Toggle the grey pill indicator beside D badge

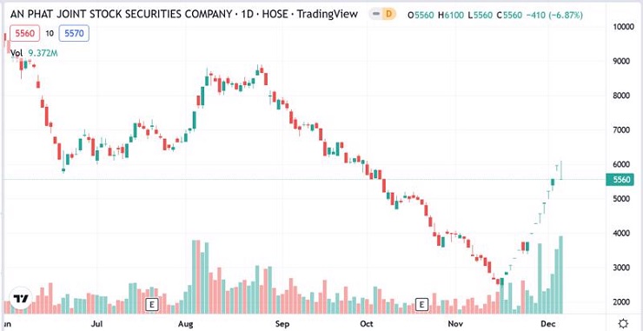pyautogui.click(x=375, y=15)
